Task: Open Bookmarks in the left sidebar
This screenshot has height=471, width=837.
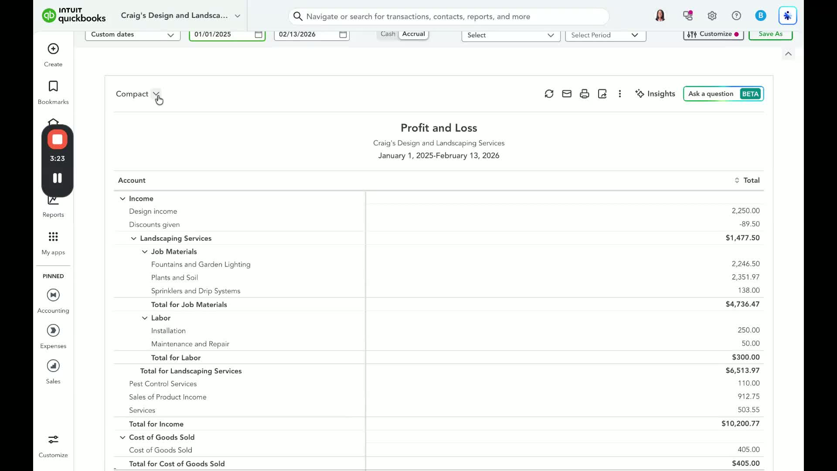Action: click(53, 86)
